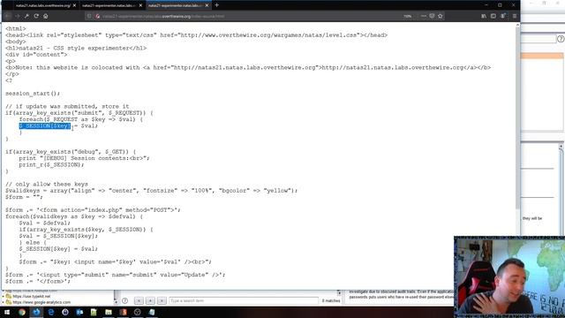Go forward in the Firefox toolbar

coord(18,16)
